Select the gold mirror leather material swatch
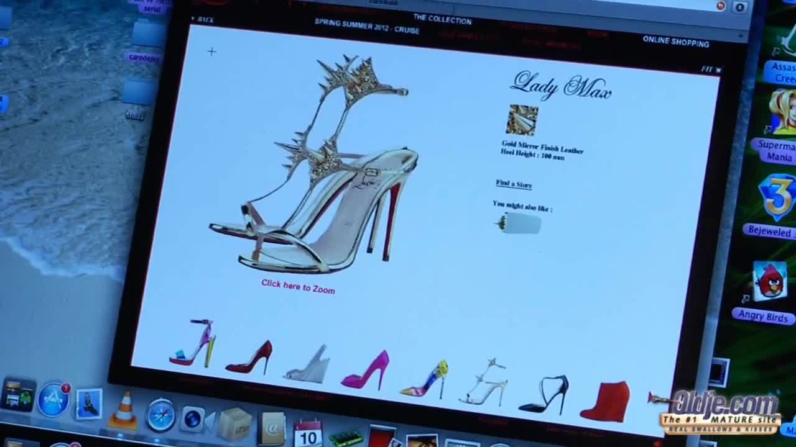The image size is (796, 447). [x=522, y=120]
